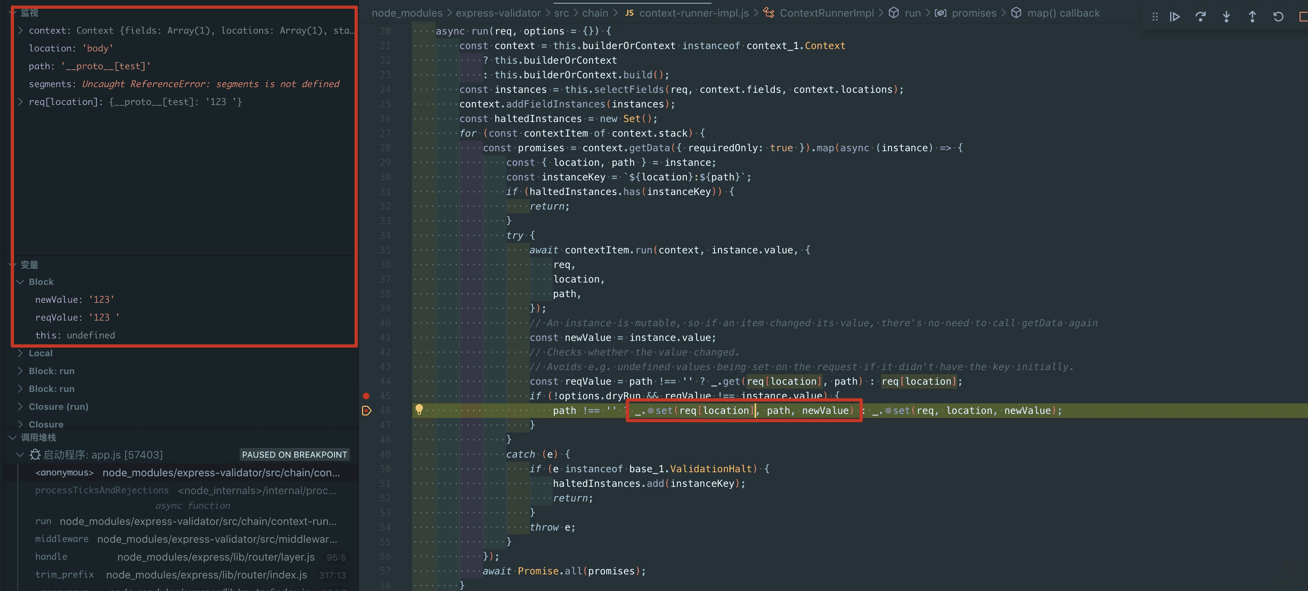Screen dimensions: 1308x591
Task: Click the Restart debugging icon
Action: (x=1278, y=17)
